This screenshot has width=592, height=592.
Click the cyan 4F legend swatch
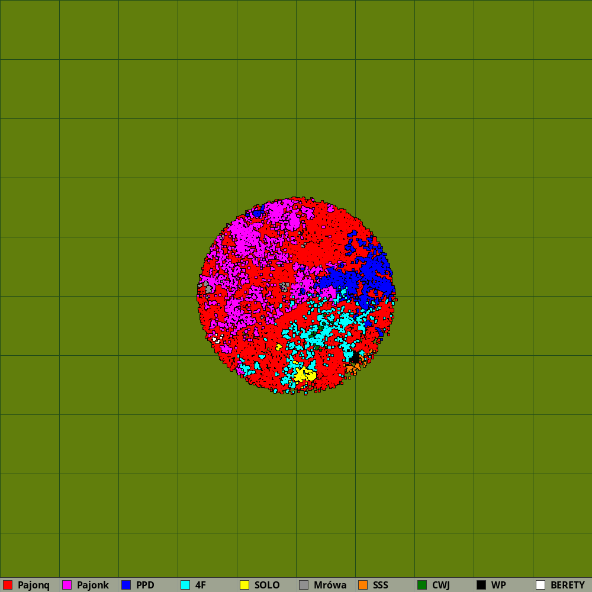tap(185, 585)
